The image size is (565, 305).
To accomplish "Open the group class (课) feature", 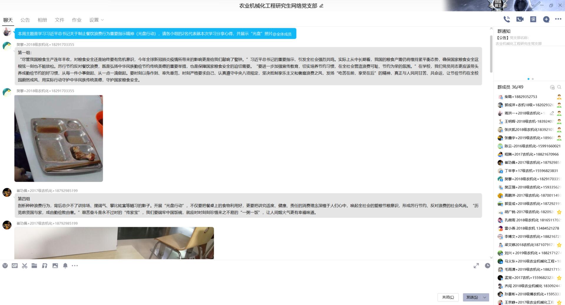I will click(x=533, y=19).
